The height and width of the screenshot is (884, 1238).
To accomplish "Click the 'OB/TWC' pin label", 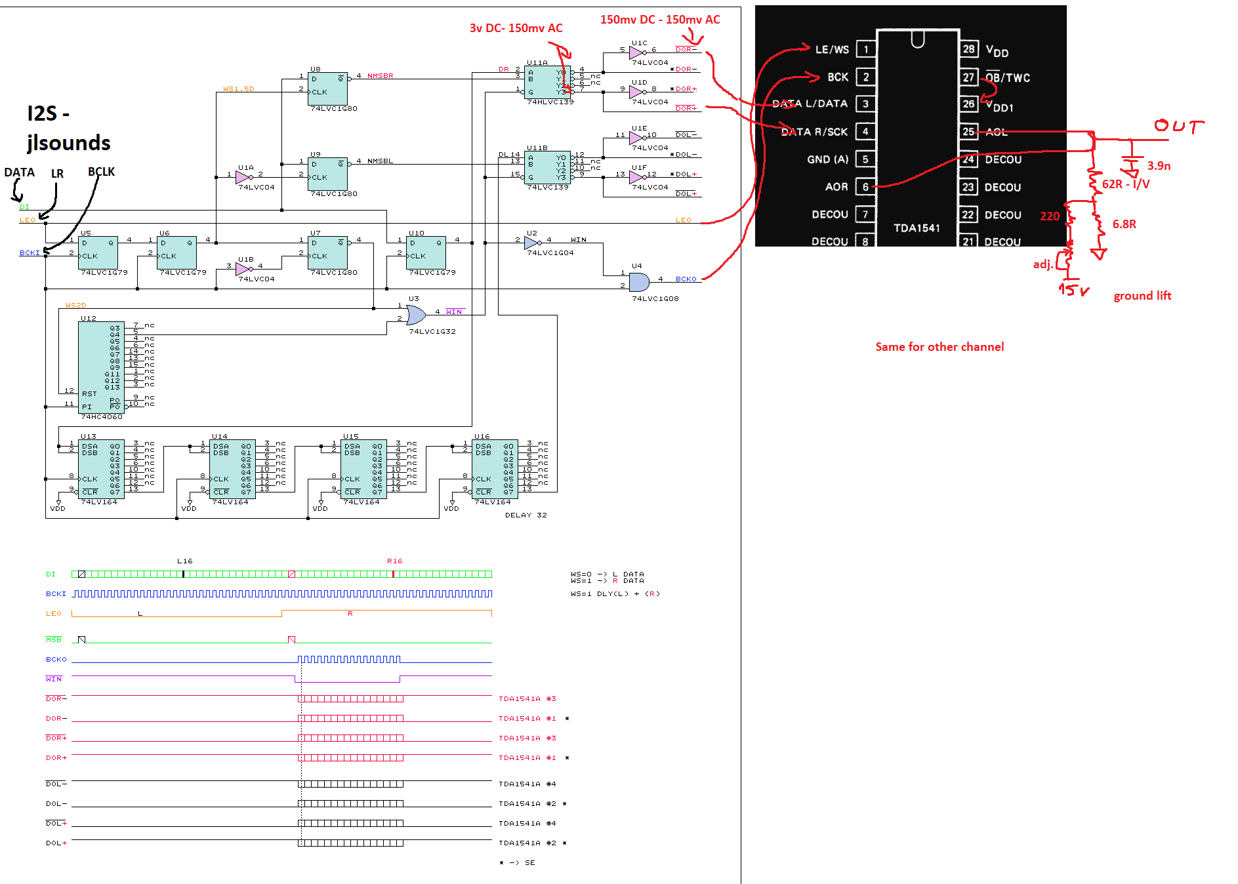I will 1008,77.
